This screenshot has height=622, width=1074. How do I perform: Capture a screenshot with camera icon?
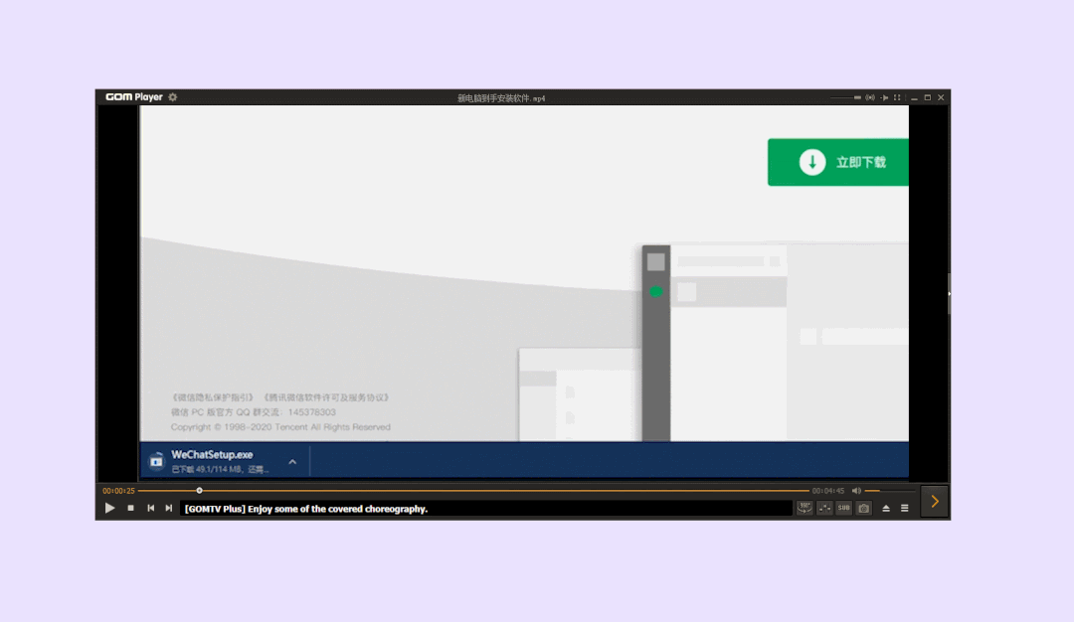tap(864, 508)
